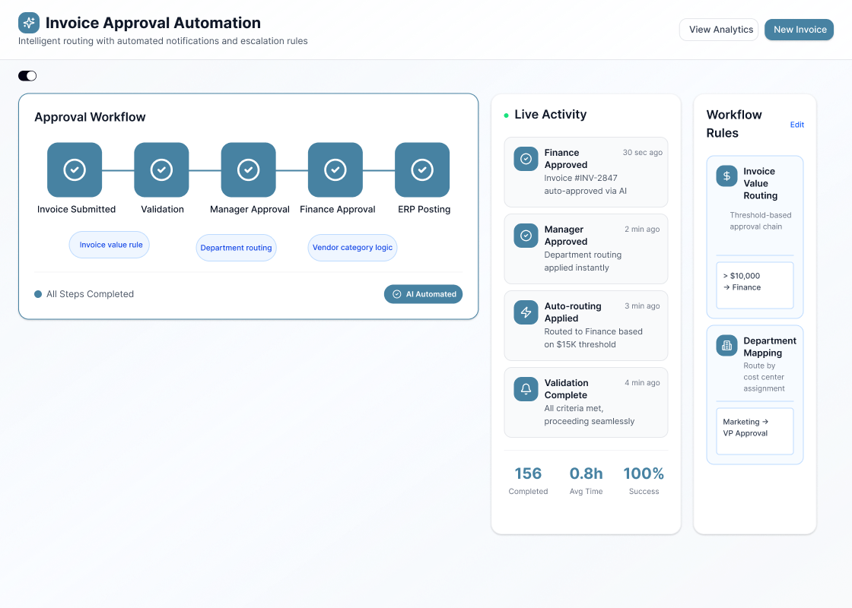Create a New Invoice
The height and width of the screenshot is (608, 852).
pyautogui.click(x=799, y=30)
